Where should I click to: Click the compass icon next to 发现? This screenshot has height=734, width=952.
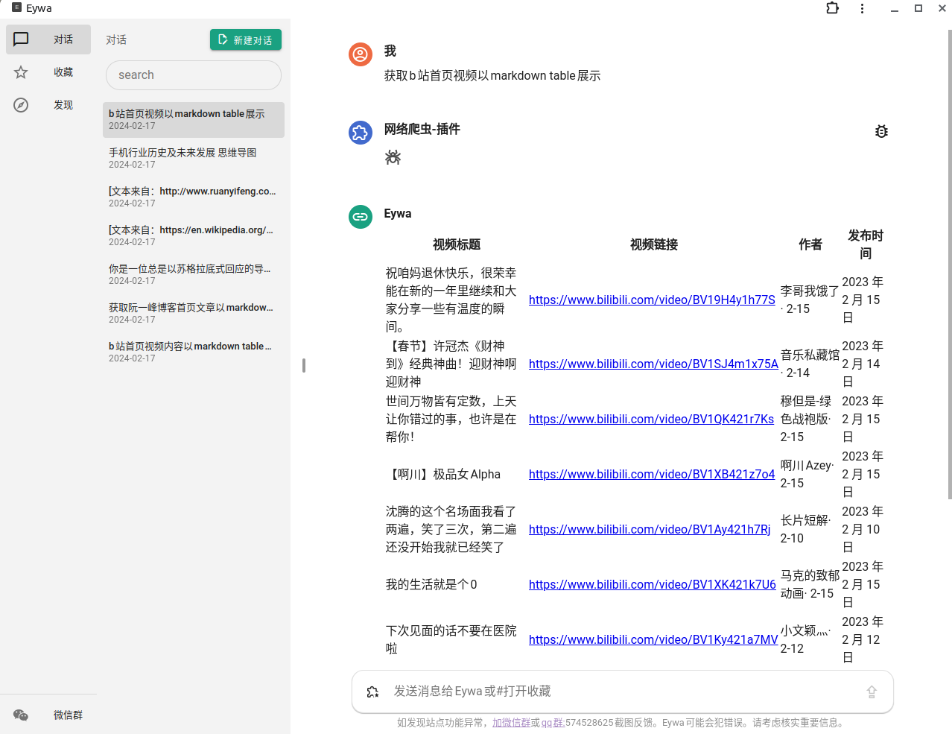(21, 105)
